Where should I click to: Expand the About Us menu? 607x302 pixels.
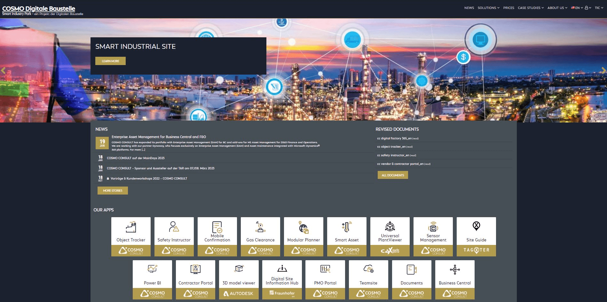coord(557,8)
